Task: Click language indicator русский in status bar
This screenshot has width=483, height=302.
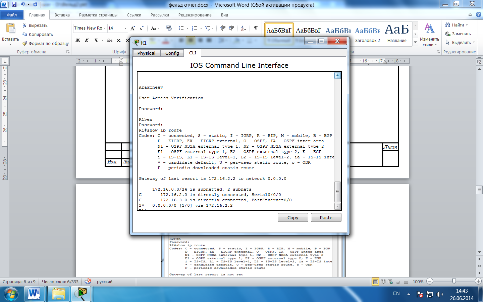Action: point(105,282)
